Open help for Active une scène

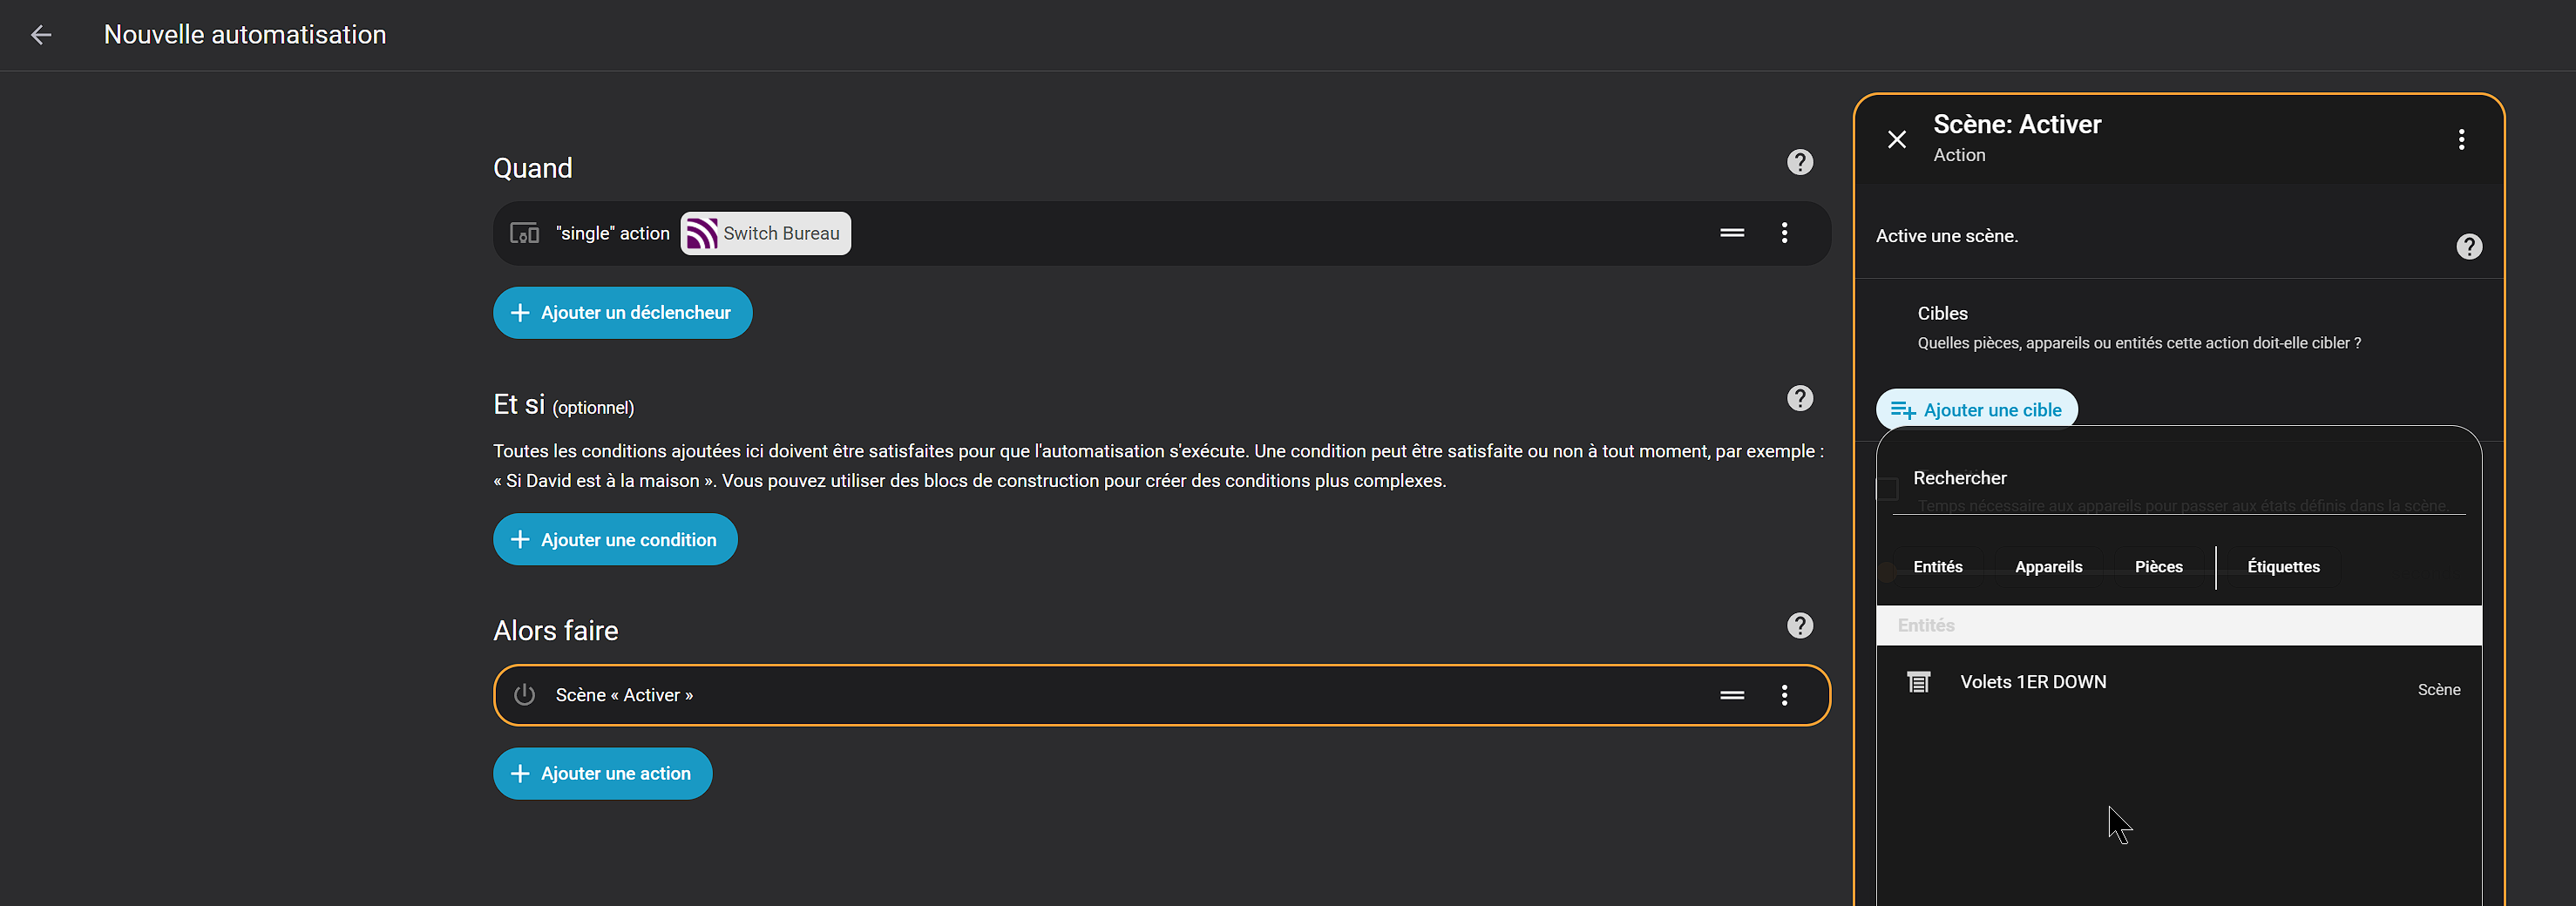coord(2468,246)
